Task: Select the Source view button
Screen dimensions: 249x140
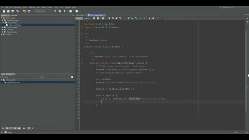Action: click(x=79, y=18)
